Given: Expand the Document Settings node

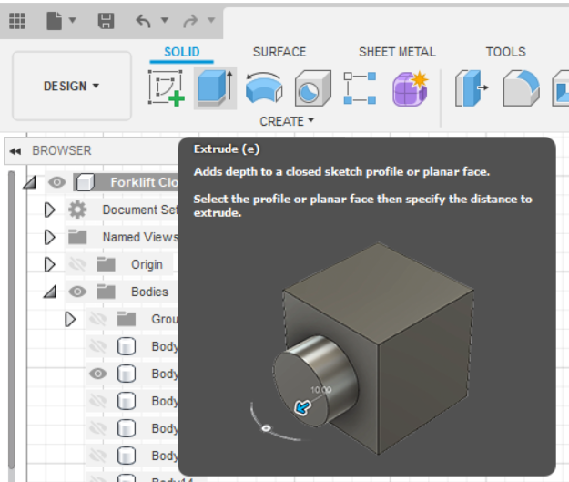Looking at the screenshot, I should coord(50,210).
